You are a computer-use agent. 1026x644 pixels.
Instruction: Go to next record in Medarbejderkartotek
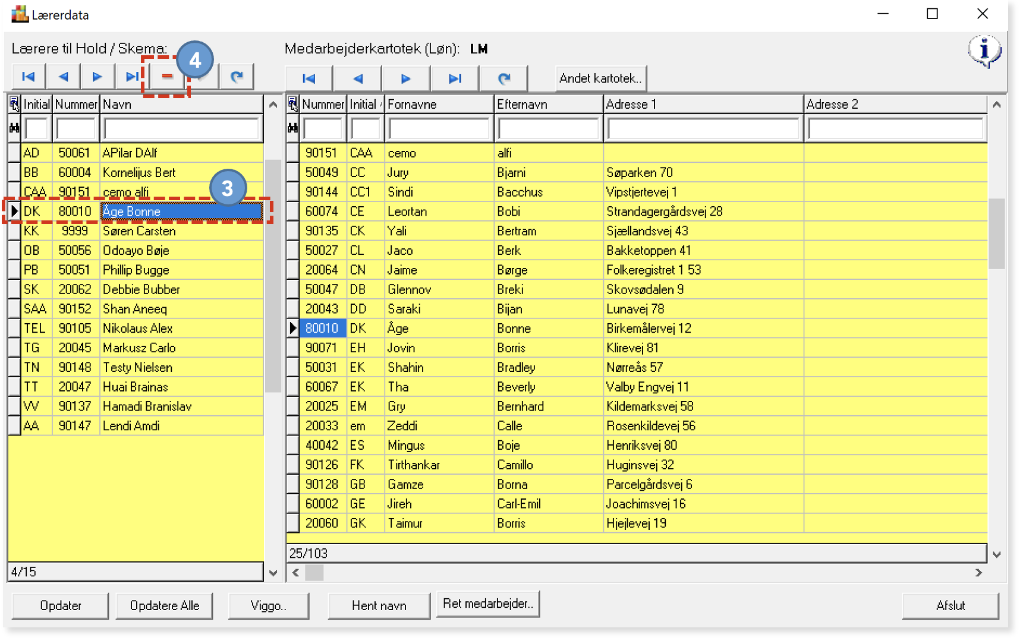tap(406, 78)
